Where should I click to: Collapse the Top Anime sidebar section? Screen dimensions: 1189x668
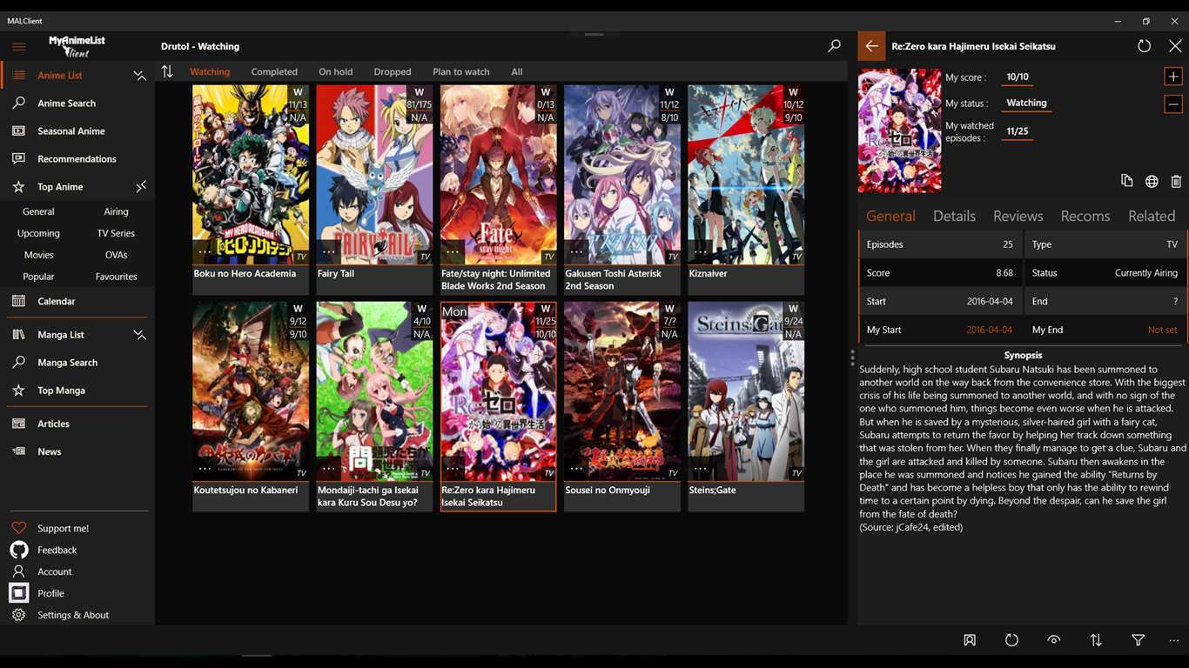coord(140,187)
